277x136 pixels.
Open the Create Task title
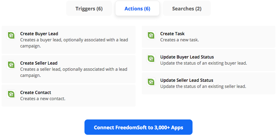(172, 34)
